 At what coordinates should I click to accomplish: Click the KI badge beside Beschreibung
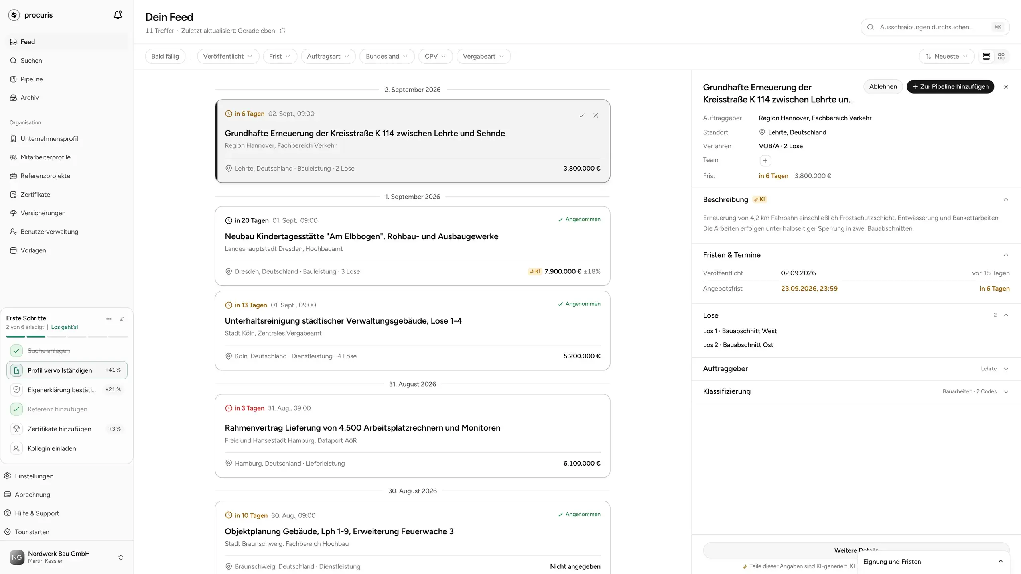759,199
